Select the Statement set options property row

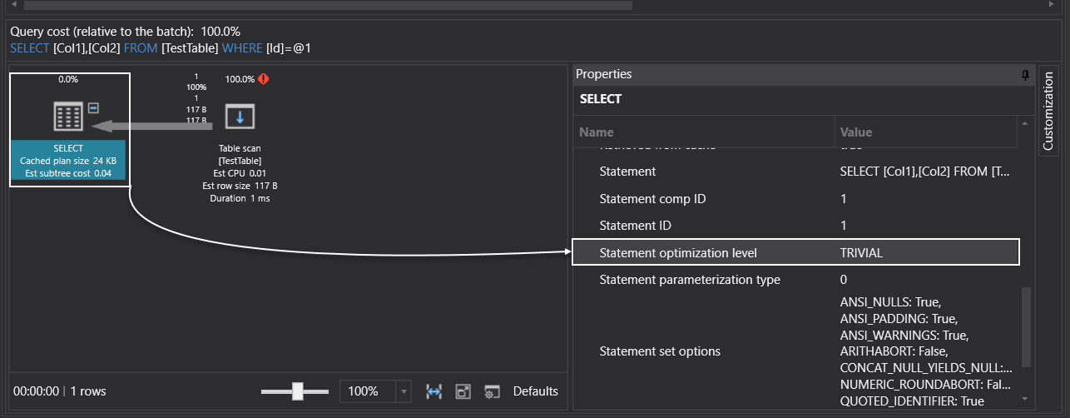point(660,351)
